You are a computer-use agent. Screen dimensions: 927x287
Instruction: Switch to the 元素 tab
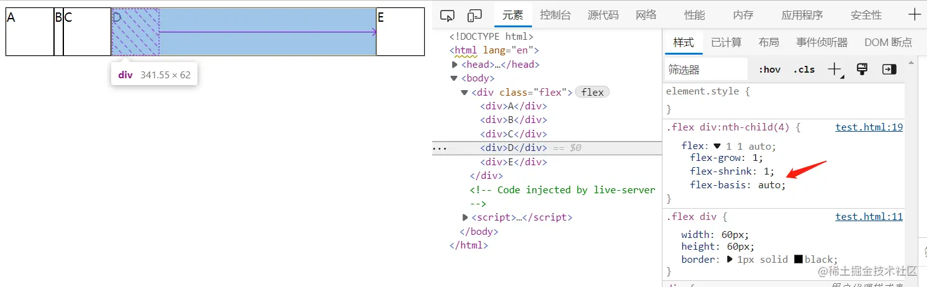coord(513,16)
